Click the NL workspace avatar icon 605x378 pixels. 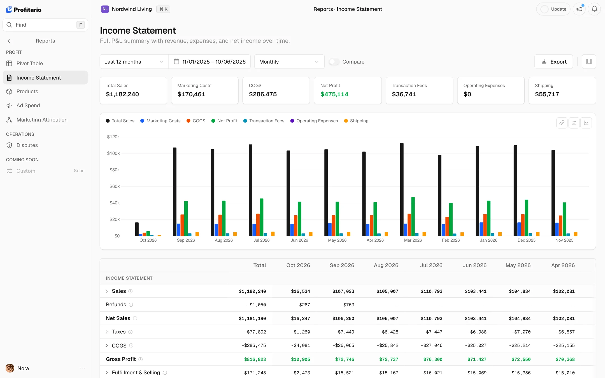[x=105, y=9]
